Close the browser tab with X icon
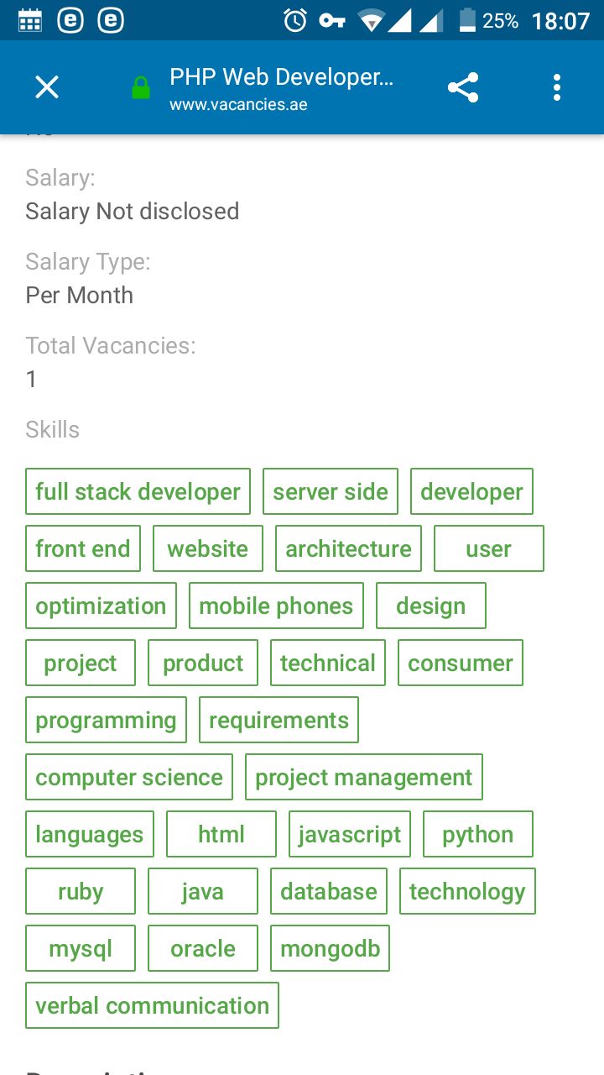Image resolution: width=604 pixels, height=1075 pixels. tap(47, 87)
